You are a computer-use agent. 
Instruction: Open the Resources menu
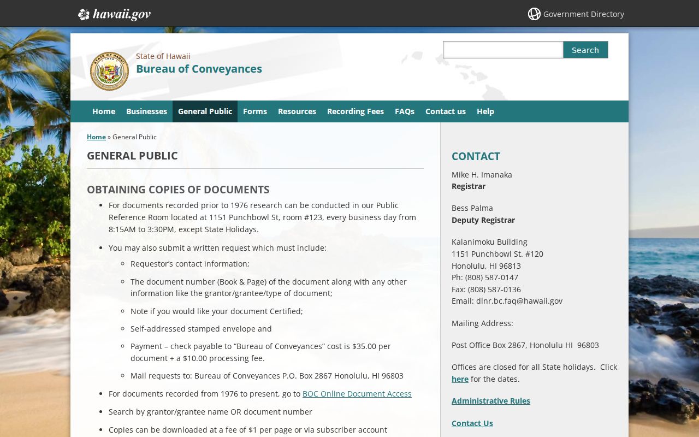click(x=297, y=111)
